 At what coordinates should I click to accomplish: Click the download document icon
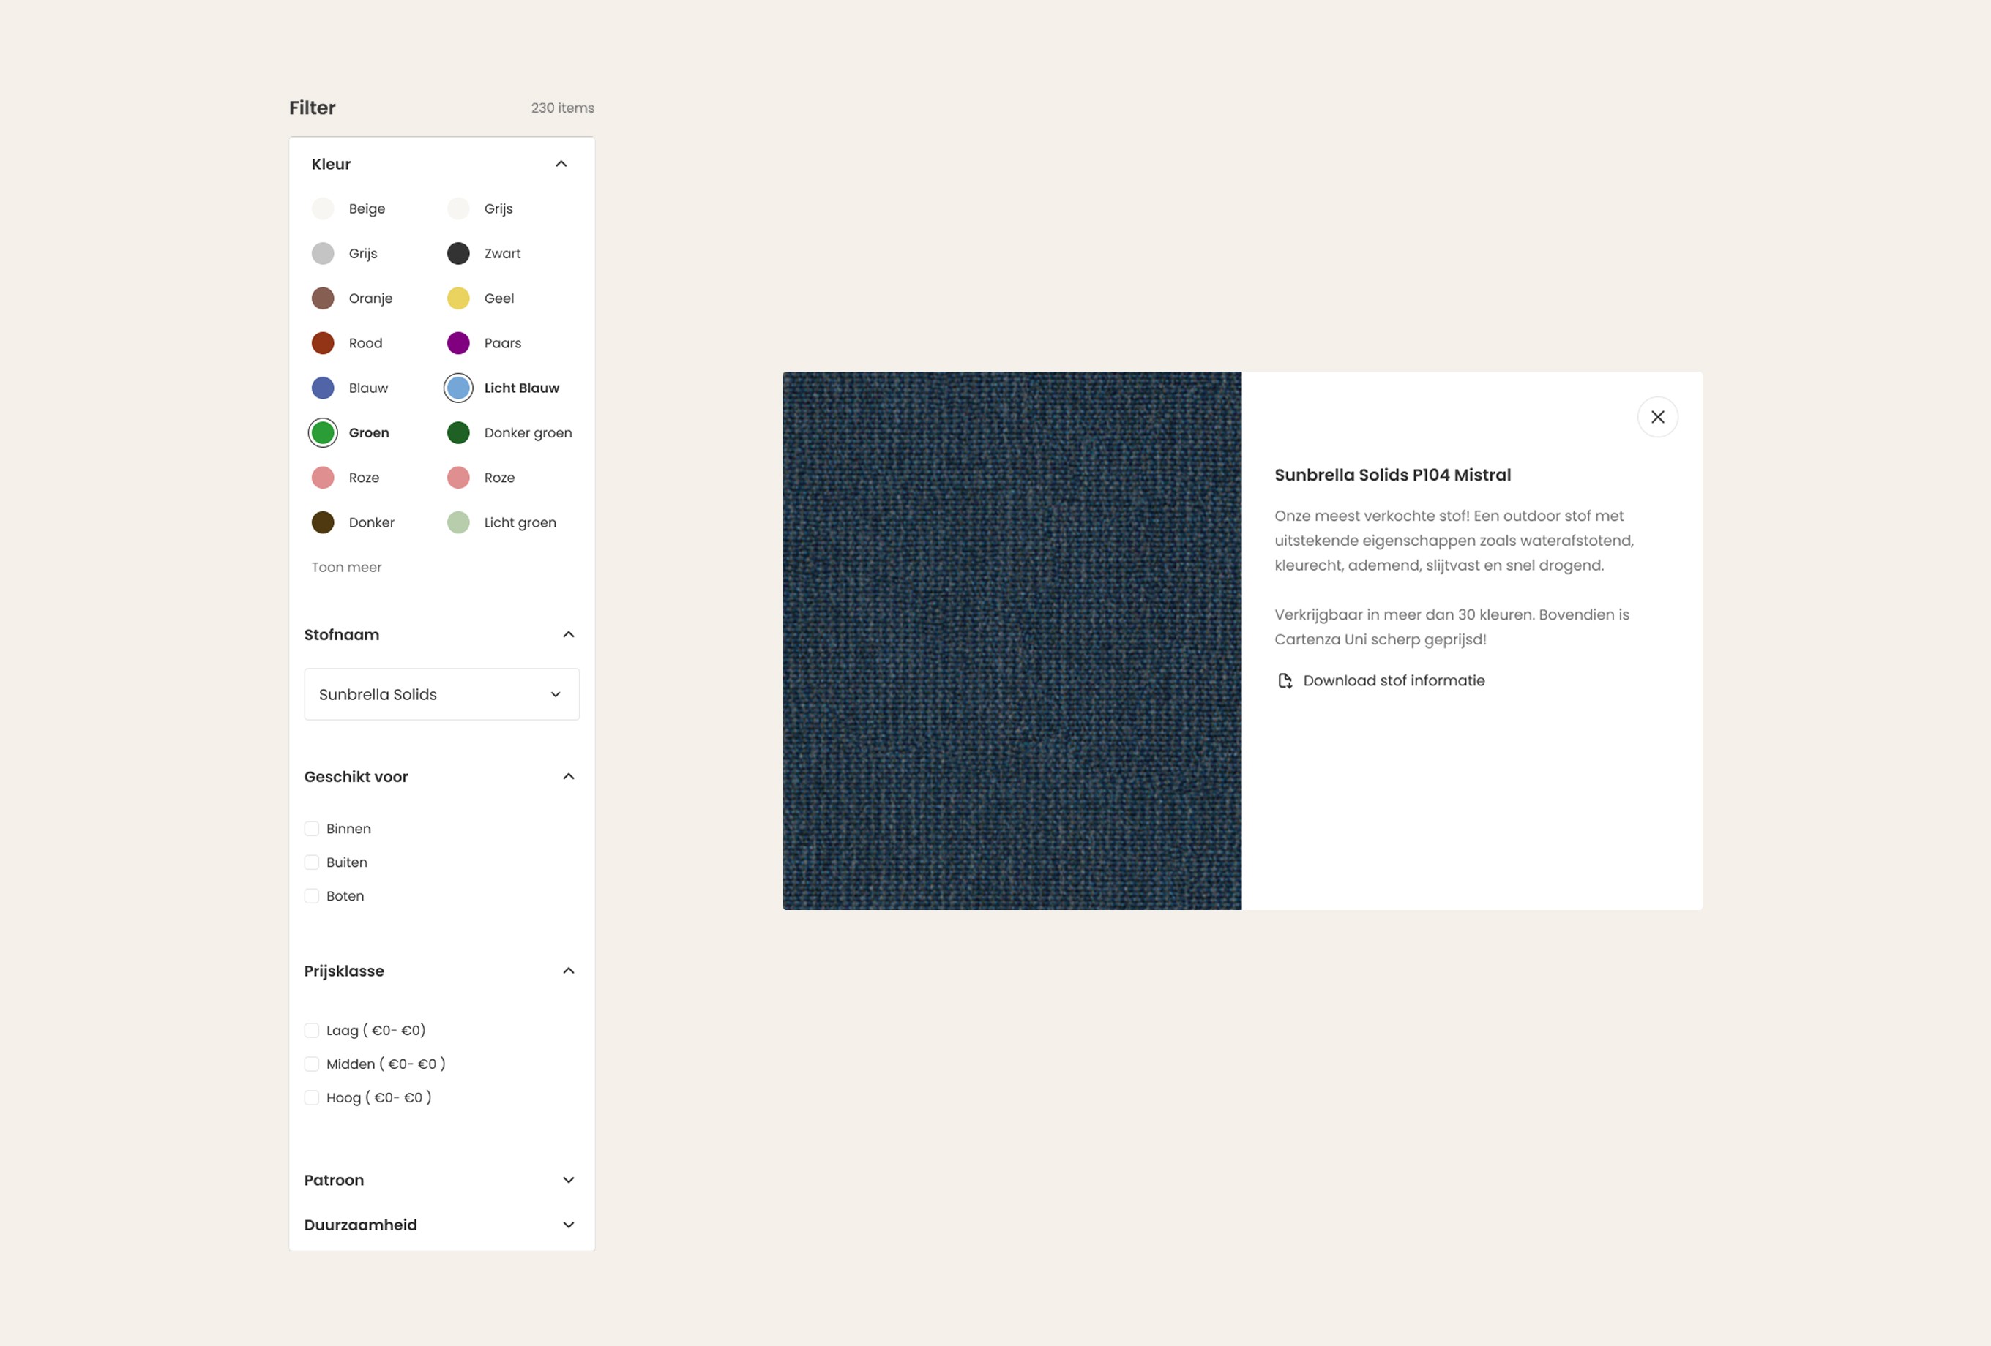1284,681
